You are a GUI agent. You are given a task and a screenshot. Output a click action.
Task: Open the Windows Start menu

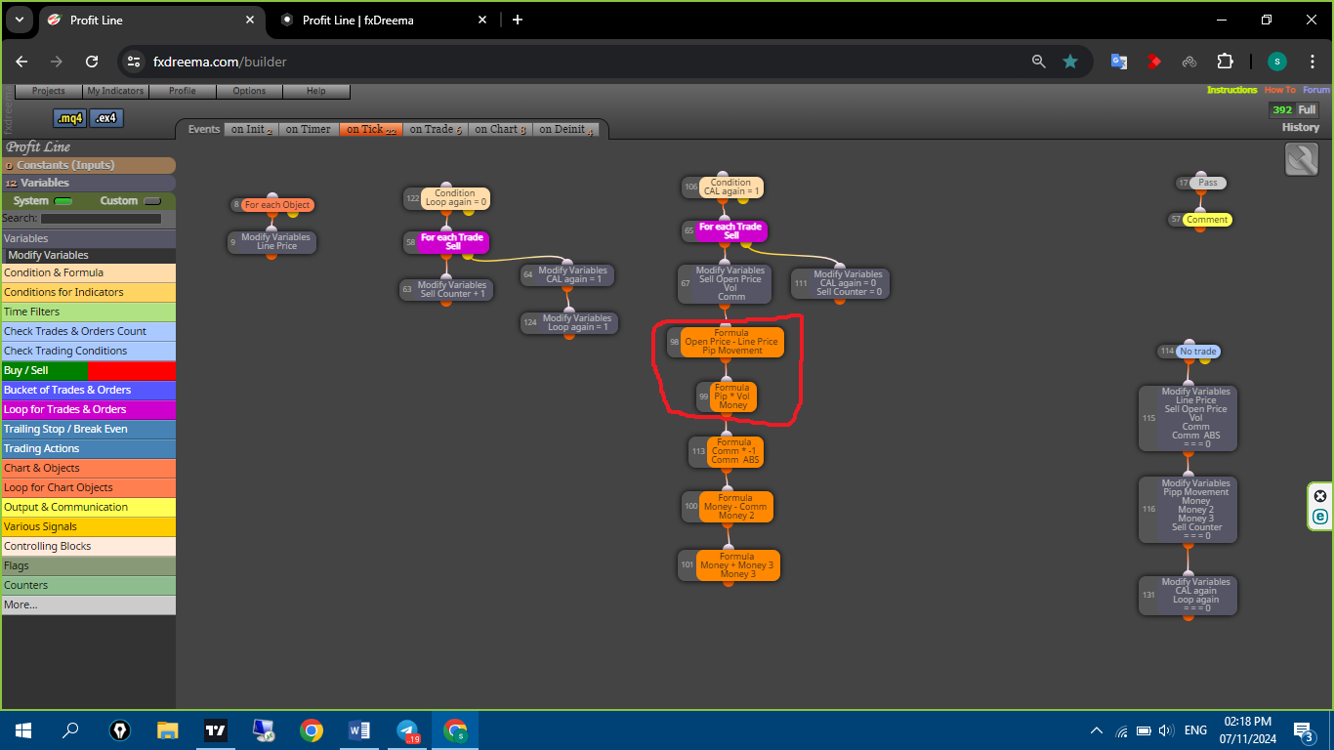pos(22,729)
